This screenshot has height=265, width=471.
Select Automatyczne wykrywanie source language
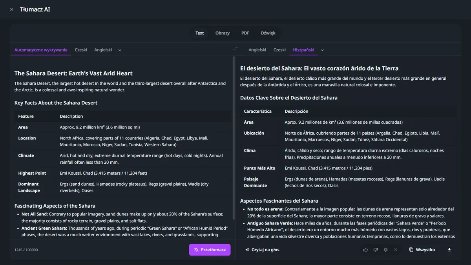[41, 50]
